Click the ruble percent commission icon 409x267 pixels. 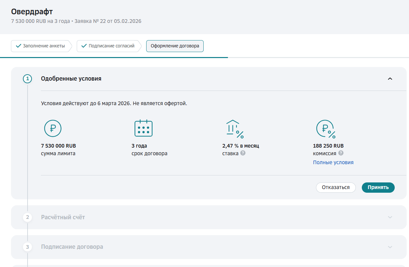click(x=326, y=129)
